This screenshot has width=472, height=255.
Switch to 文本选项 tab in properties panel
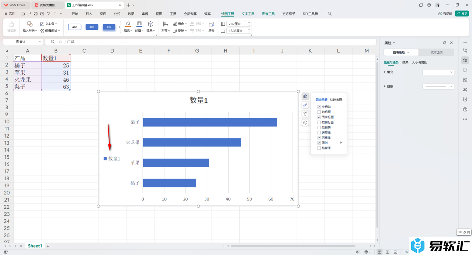[437, 52]
